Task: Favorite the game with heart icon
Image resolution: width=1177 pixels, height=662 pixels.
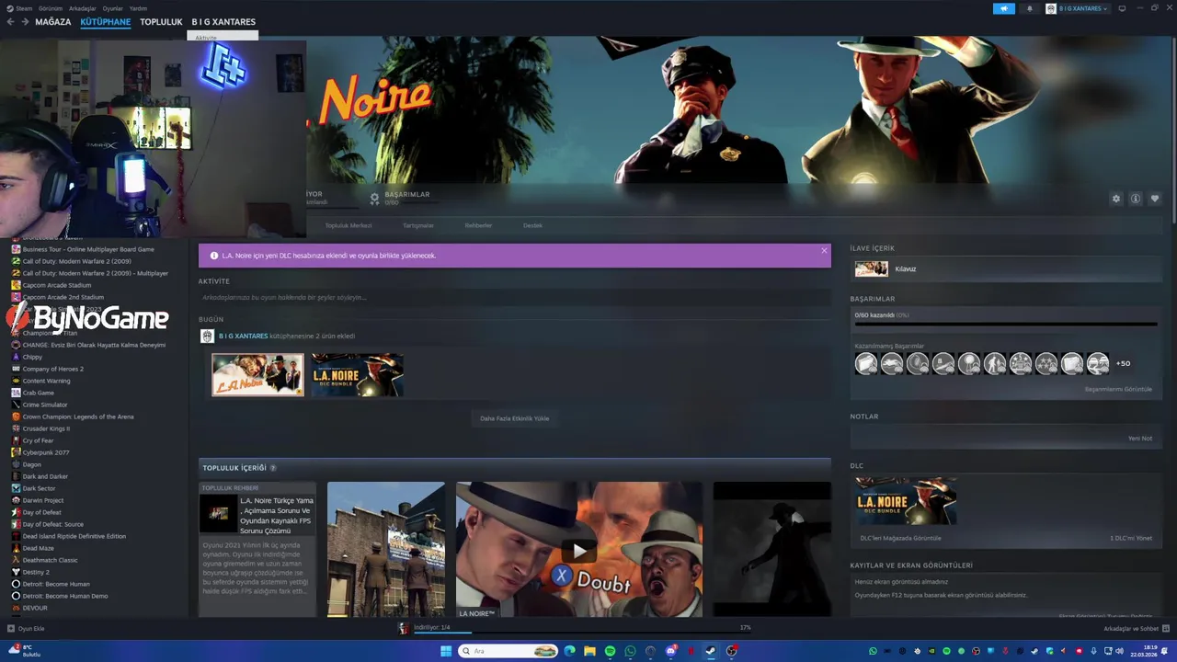Action: tap(1155, 199)
